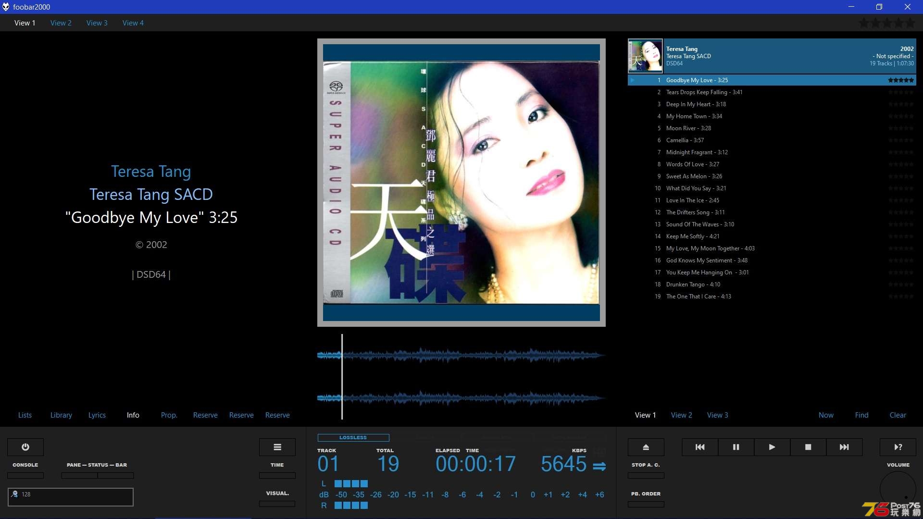Click the Now link below playlist
Screen dimensions: 923x519
[826, 415]
